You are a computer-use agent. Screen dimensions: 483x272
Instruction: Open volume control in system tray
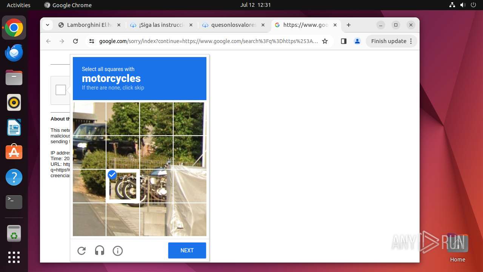click(463, 5)
